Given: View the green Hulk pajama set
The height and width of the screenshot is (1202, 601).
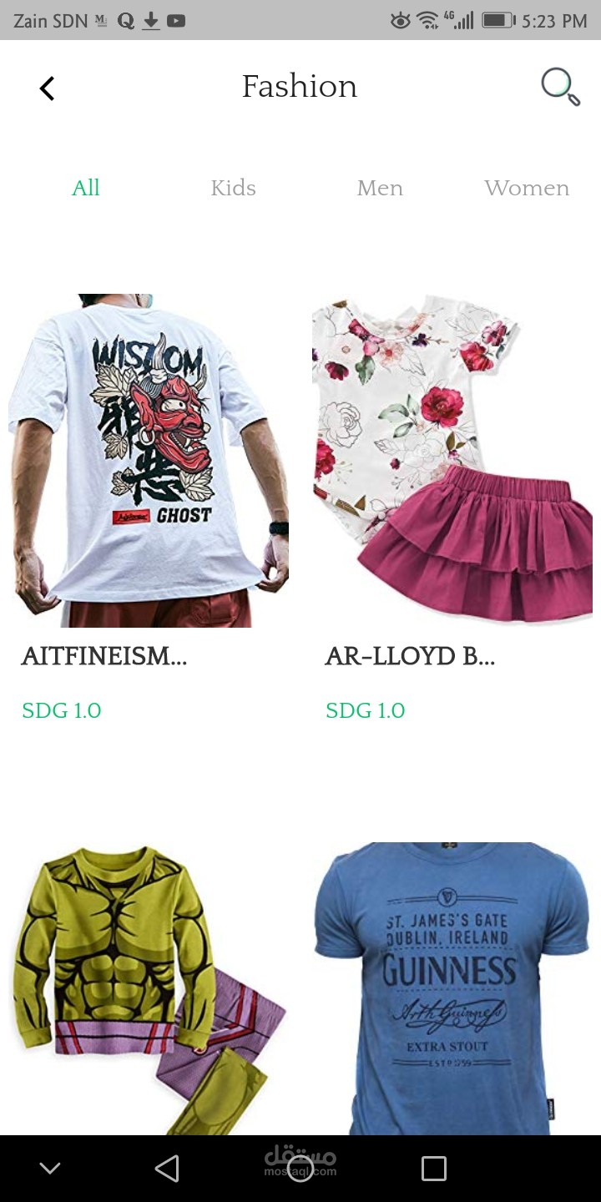Looking at the screenshot, I should 149,988.
